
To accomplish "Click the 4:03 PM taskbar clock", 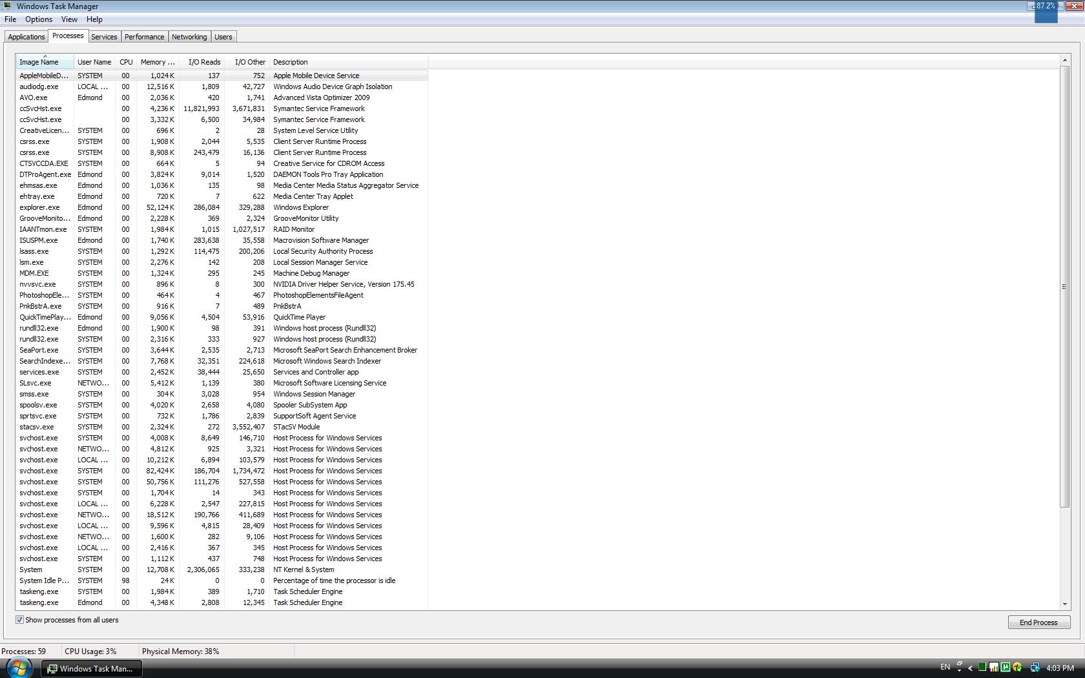I will click(1060, 668).
